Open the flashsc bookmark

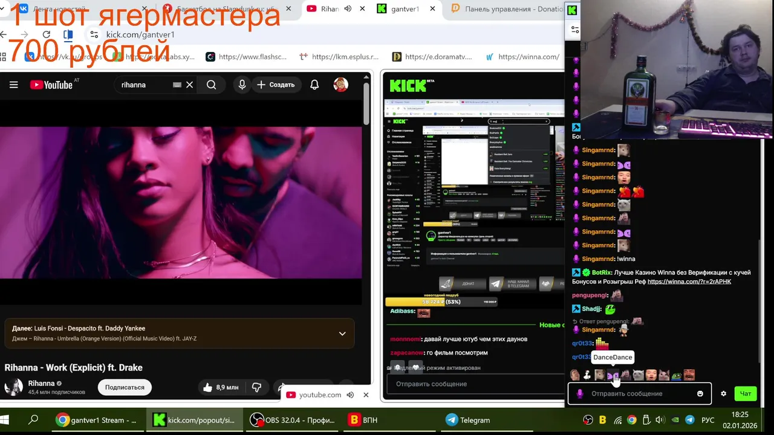pos(247,57)
